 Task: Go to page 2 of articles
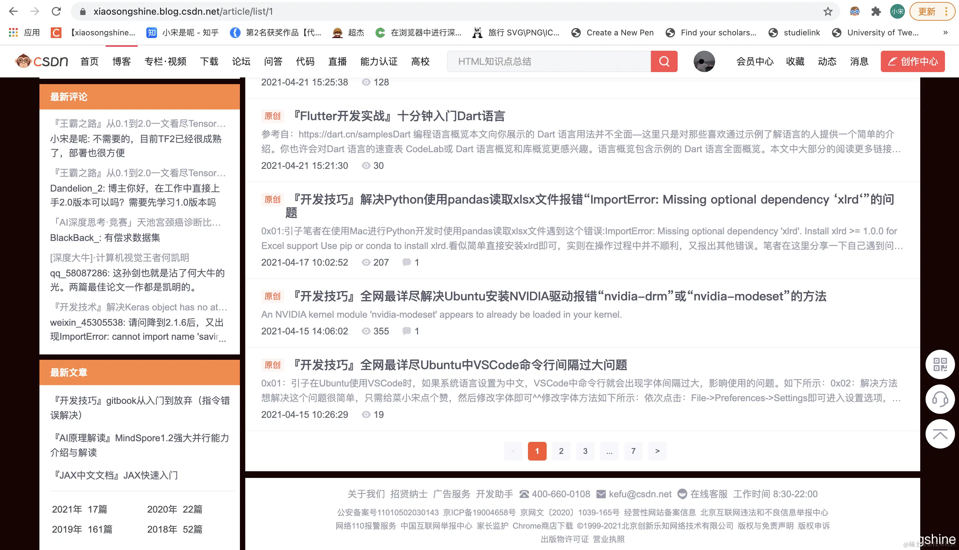[x=561, y=451]
